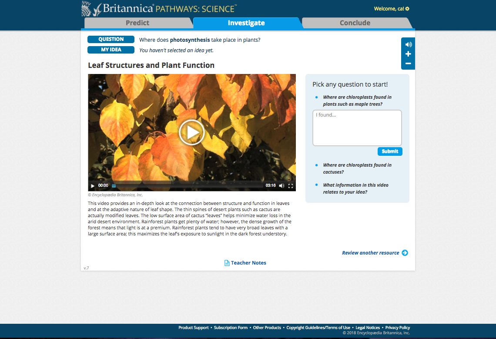This screenshot has height=339, width=496.
Task: Switch to the Predict tab
Action: click(137, 23)
